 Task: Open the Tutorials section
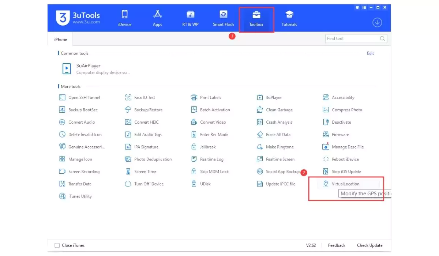[289, 18]
